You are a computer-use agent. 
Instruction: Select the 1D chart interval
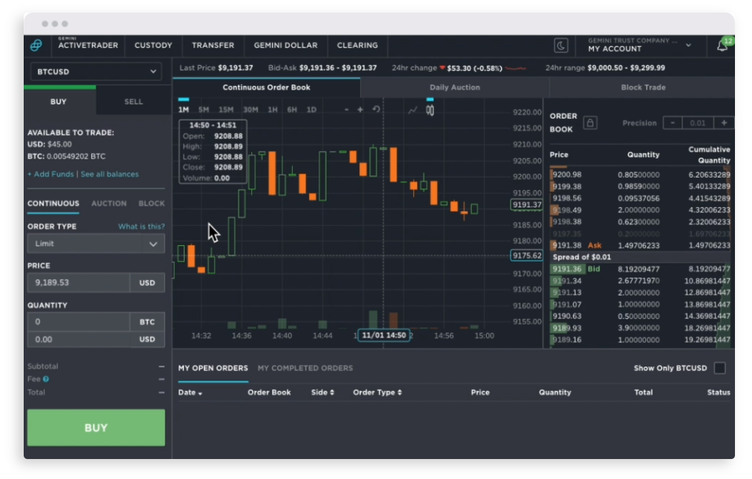pyautogui.click(x=311, y=110)
